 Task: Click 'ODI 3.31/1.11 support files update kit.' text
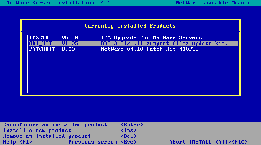coord(164,43)
